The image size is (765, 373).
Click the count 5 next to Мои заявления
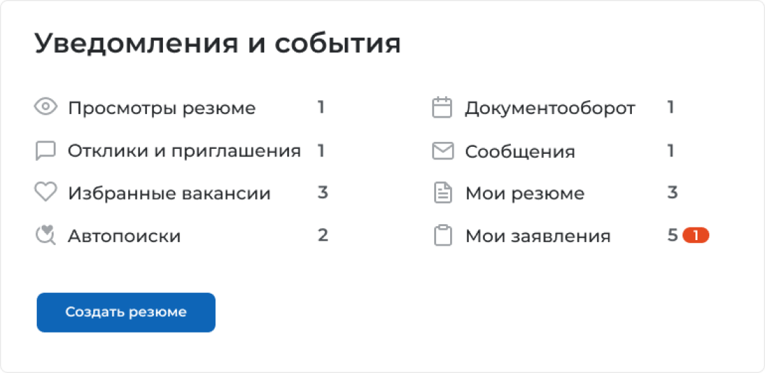click(x=672, y=235)
